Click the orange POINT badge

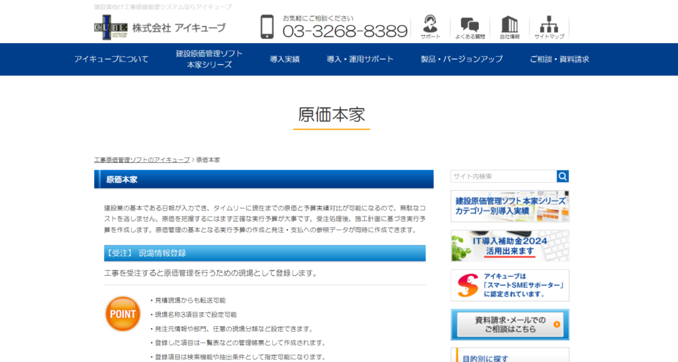pyautogui.click(x=122, y=314)
